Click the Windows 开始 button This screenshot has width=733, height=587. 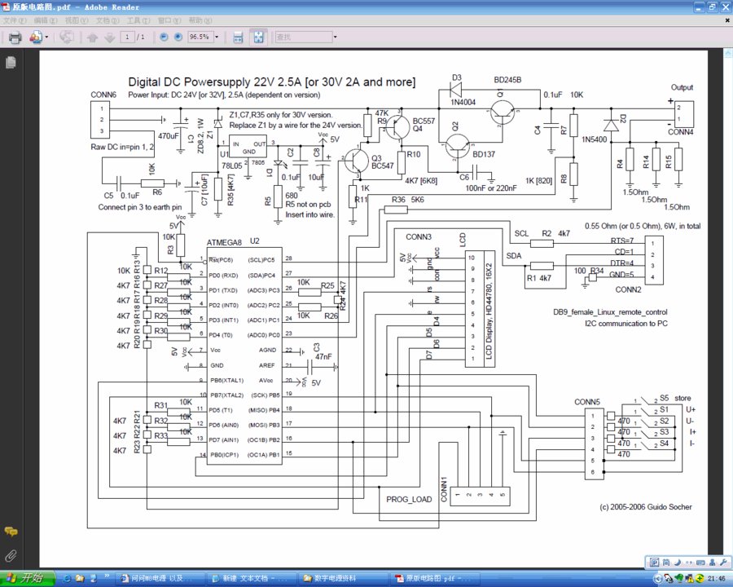[x=22, y=578]
